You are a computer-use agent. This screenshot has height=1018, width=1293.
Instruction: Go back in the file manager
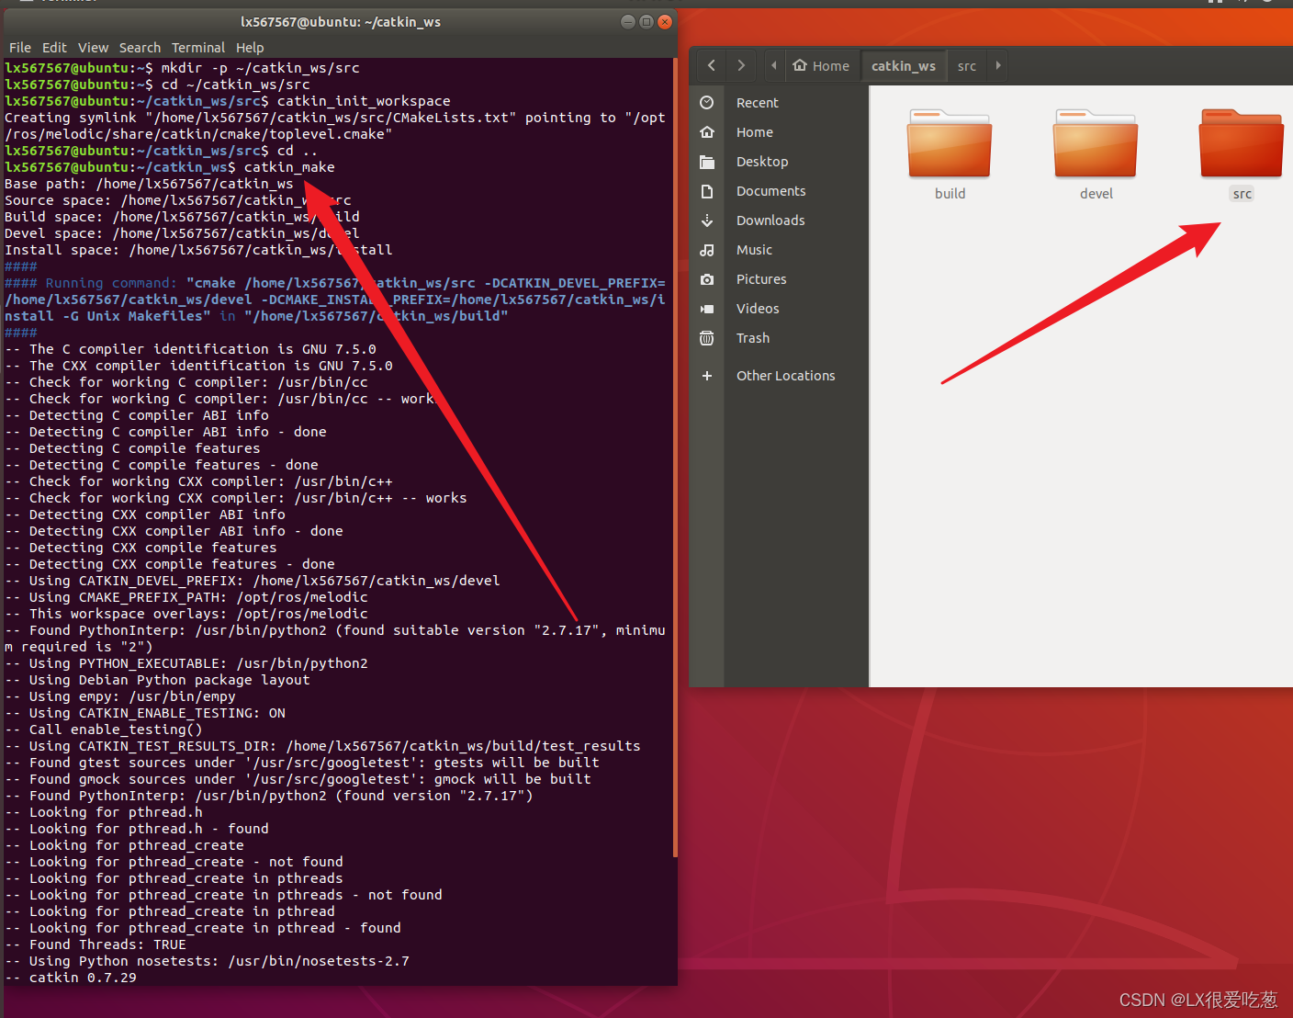[x=711, y=65]
